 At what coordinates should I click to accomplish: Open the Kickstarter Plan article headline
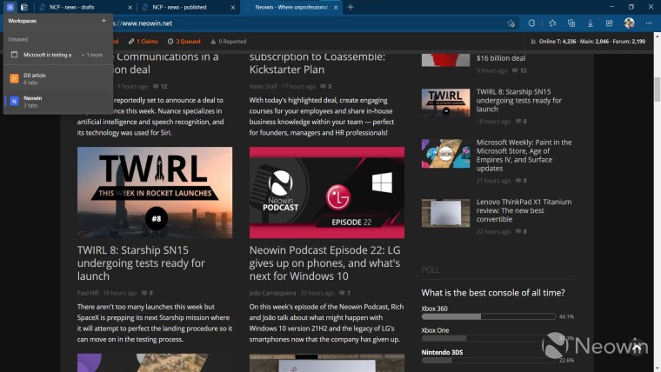click(317, 63)
